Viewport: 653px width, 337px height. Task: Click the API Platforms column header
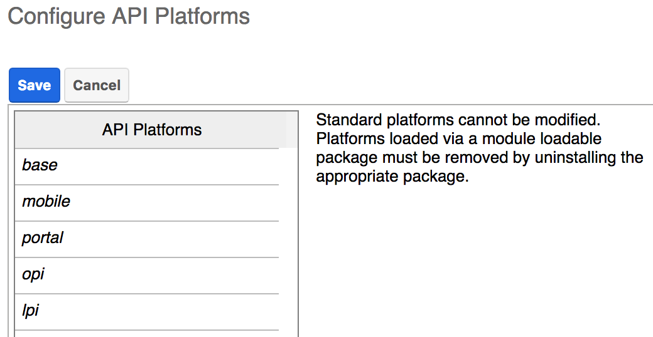point(151,130)
